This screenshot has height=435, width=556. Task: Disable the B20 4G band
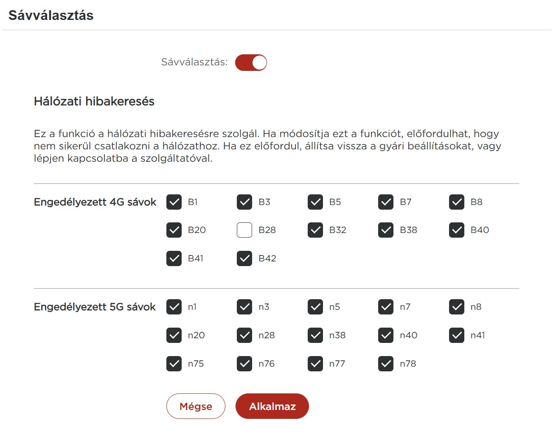[x=174, y=230]
